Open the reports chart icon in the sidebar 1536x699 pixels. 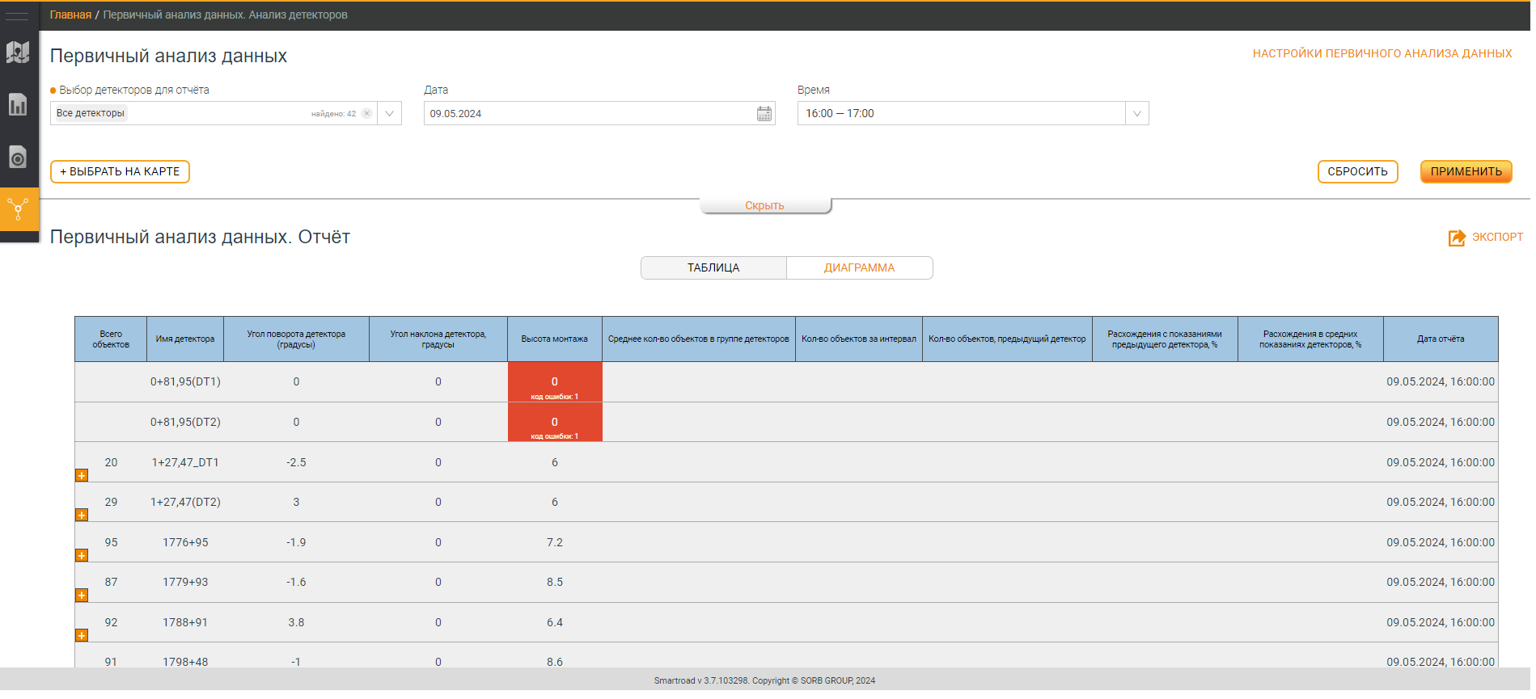click(x=18, y=104)
